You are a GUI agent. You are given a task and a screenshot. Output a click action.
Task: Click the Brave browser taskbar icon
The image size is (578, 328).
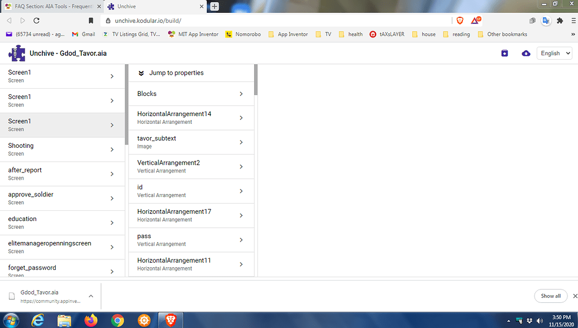[x=171, y=320]
